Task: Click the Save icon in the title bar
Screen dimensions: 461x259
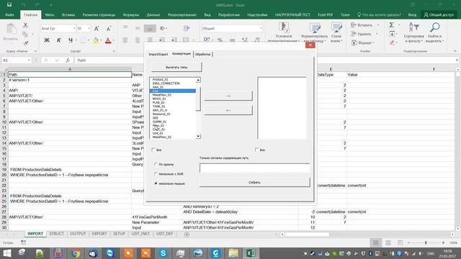Action: tap(9, 5)
